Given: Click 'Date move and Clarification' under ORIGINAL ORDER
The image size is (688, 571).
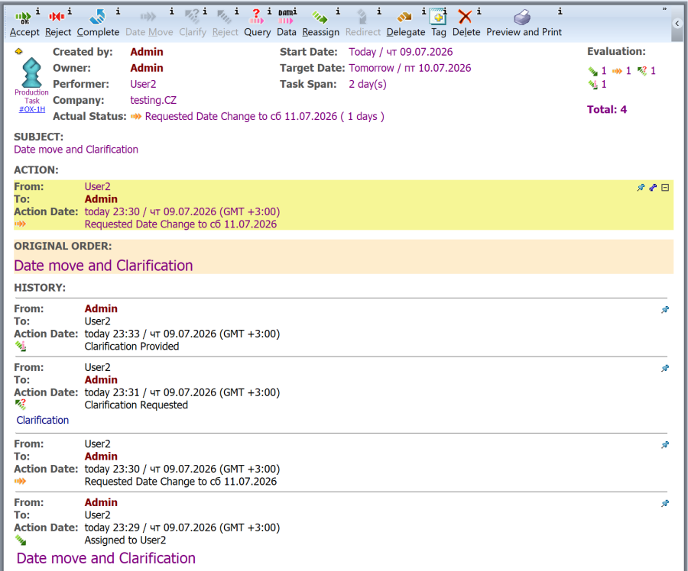Looking at the screenshot, I should [x=103, y=266].
